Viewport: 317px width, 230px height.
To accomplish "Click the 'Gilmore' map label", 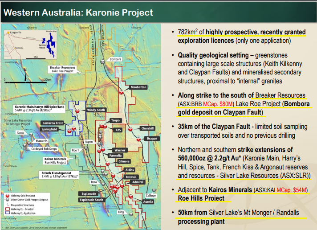I will coord(124,161).
